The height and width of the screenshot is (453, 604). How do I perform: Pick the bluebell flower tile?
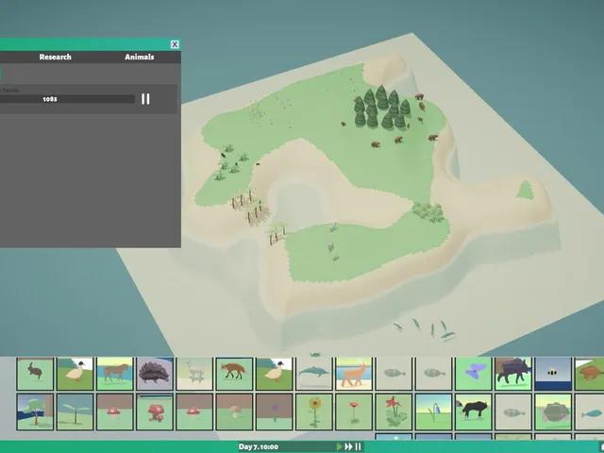(434, 411)
